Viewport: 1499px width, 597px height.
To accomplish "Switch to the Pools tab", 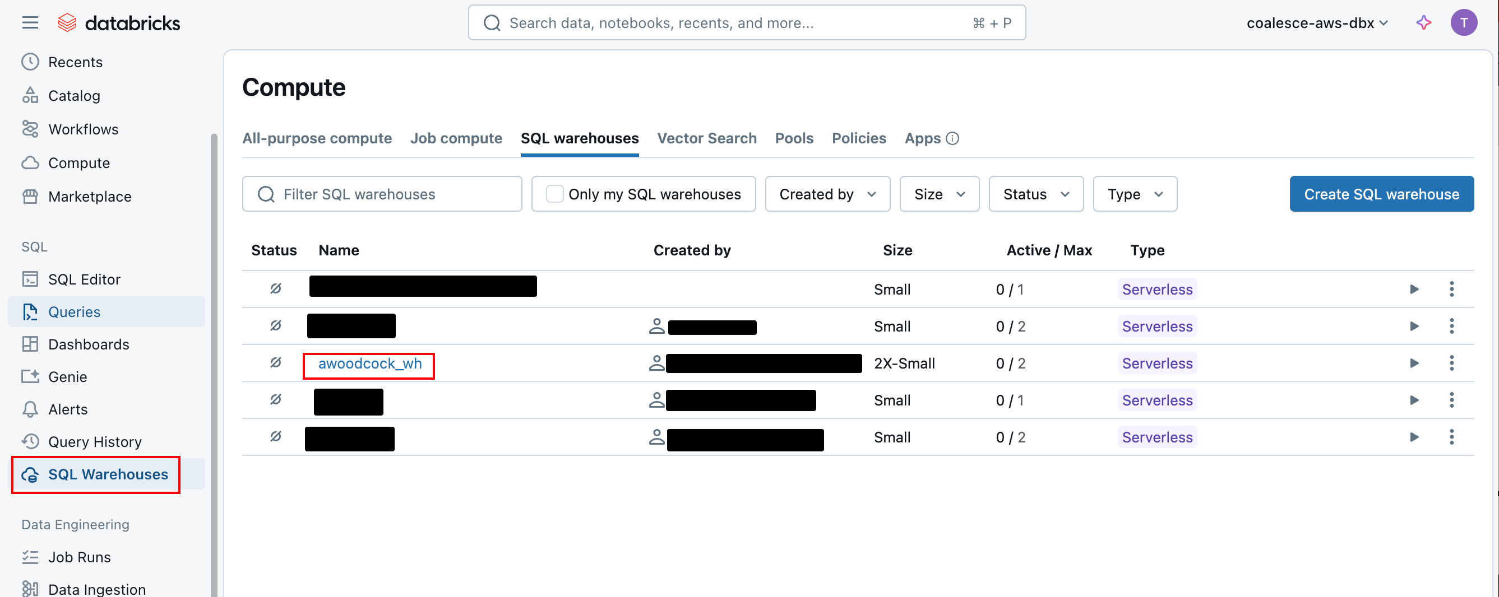I will (794, 138).
